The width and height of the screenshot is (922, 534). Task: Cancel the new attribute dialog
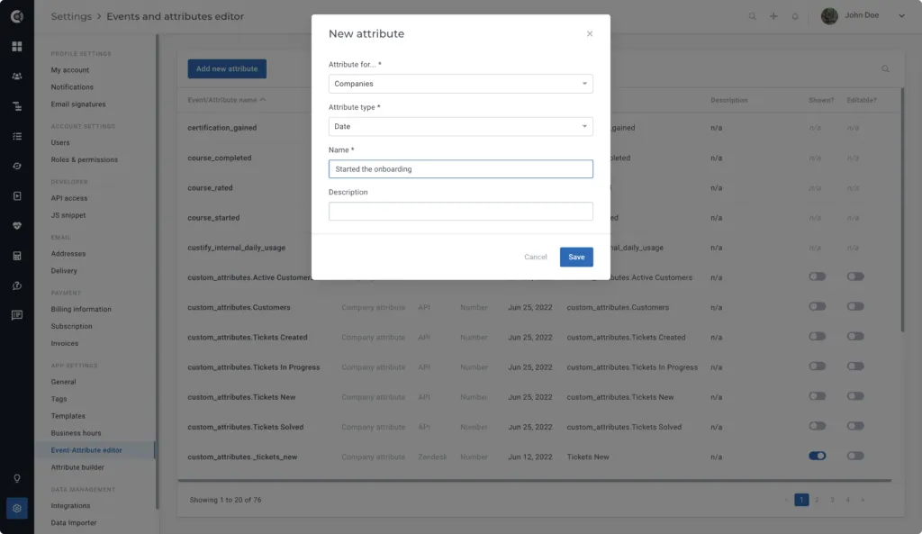coord(536,257)
